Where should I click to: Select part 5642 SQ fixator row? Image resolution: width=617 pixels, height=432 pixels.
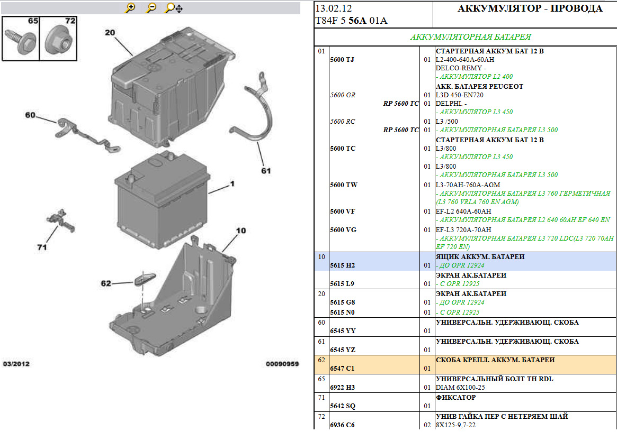[x=465, y=402]
